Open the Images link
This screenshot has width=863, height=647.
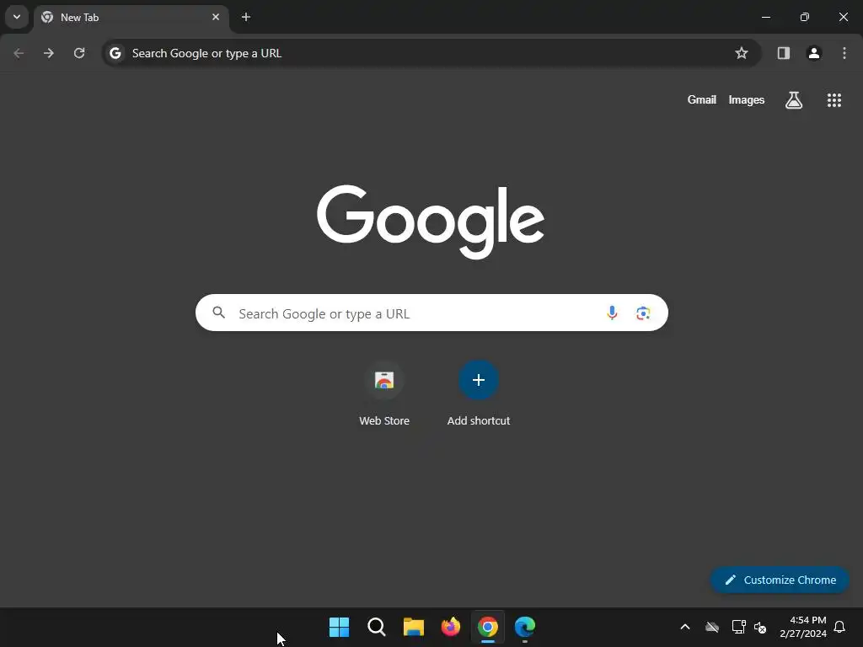[747, 99]
